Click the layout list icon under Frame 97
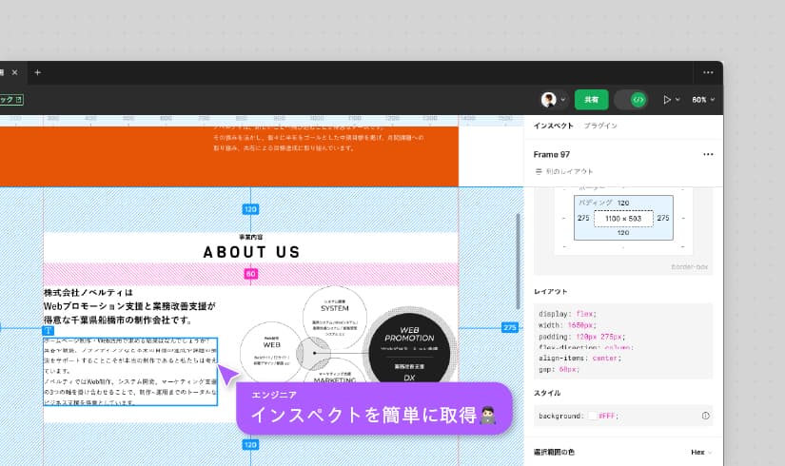Viewport: 785px width, 466px height. [x=539, y=172]
